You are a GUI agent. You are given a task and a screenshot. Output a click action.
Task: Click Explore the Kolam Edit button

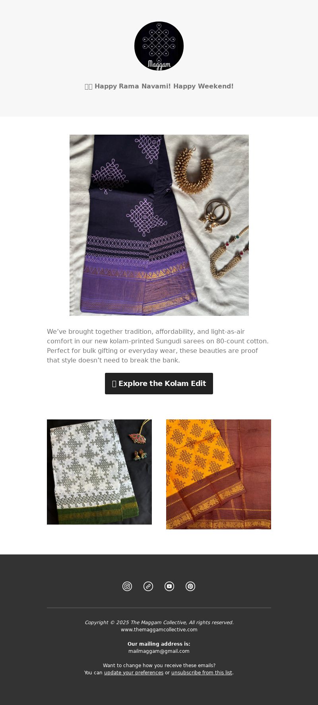click(x=159, y=384)
